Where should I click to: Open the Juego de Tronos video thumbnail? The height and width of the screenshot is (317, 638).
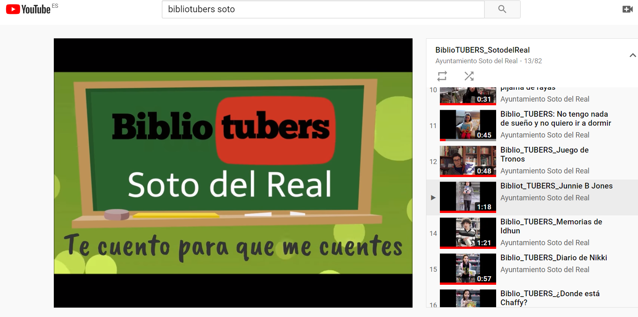click(468, 161)
